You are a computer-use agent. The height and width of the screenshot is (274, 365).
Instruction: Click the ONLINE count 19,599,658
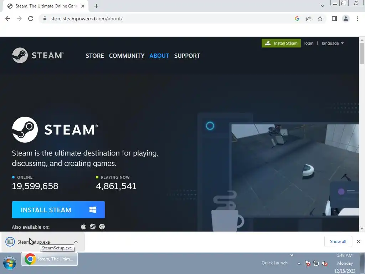point(35,186)
